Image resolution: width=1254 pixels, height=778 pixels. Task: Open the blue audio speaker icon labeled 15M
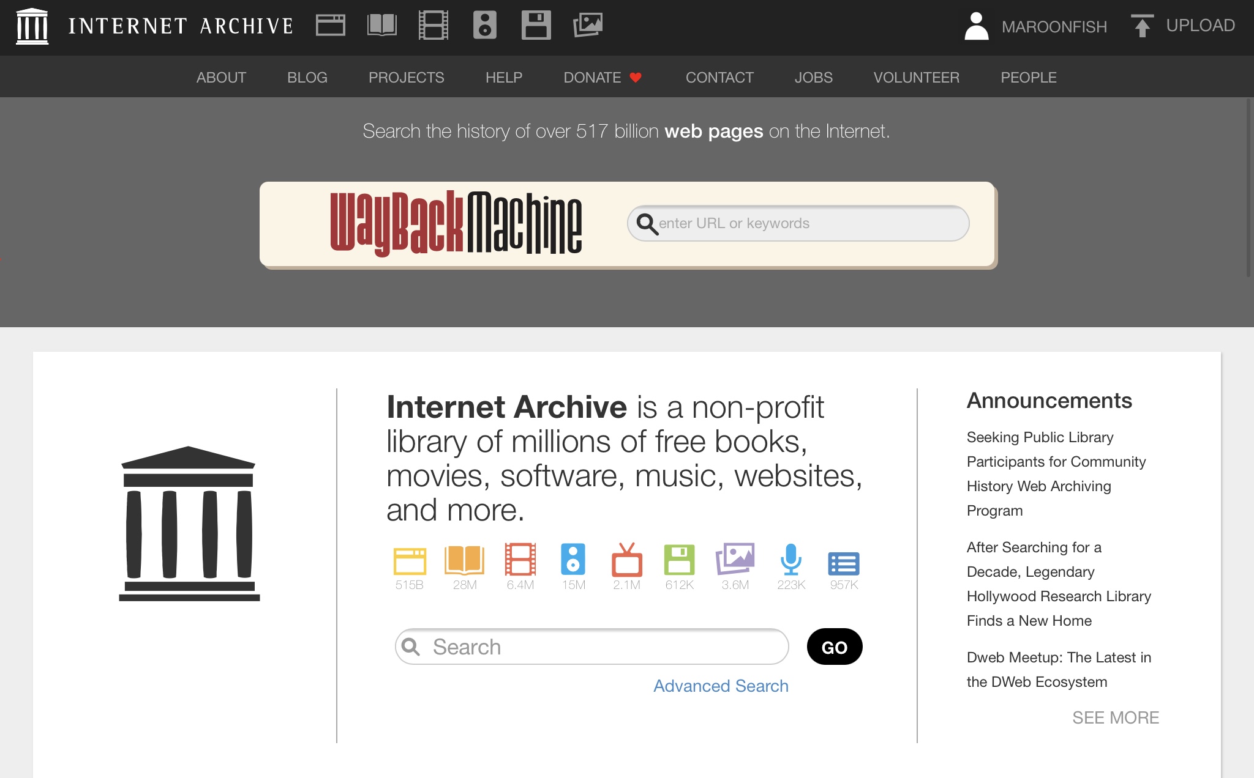coord(573,559)
